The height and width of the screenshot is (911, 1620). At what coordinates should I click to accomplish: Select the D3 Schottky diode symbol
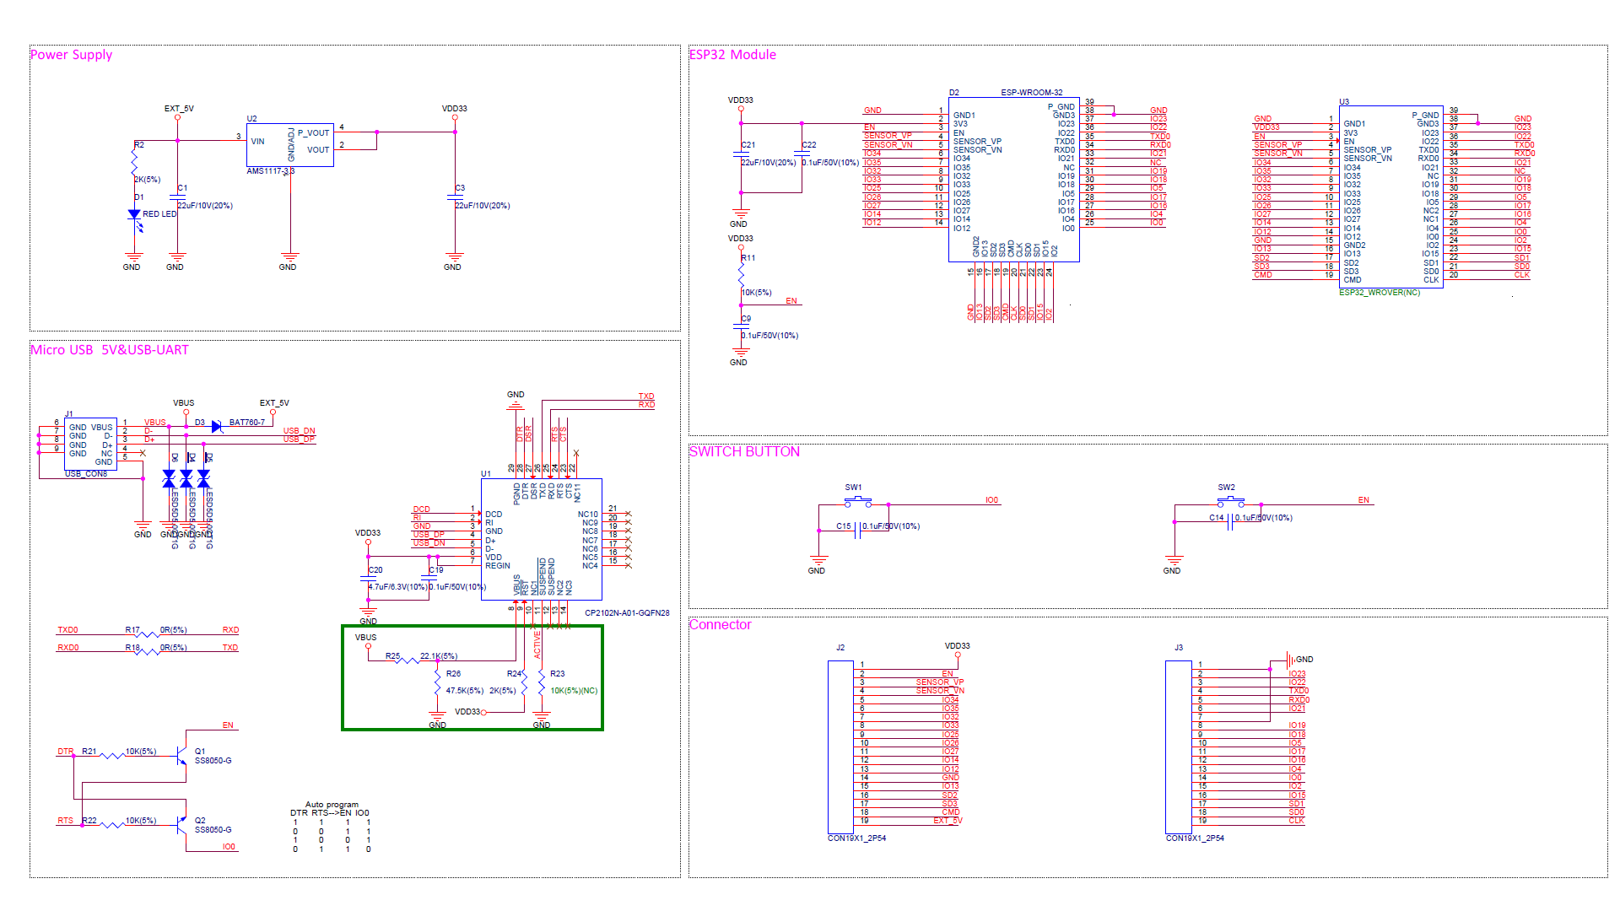[217, 427]
